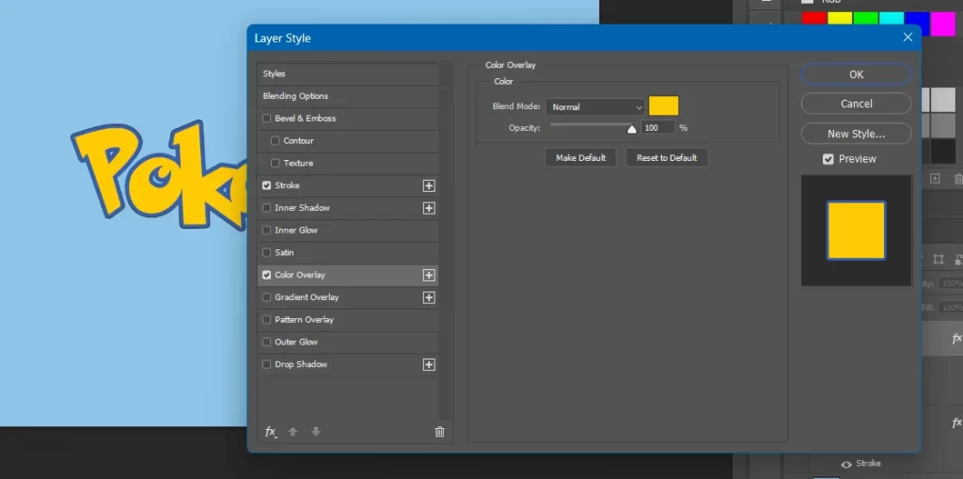Toggle the Stroke eye icon in Layers panel
Screen dimensions: 963x479
(846, 464)
